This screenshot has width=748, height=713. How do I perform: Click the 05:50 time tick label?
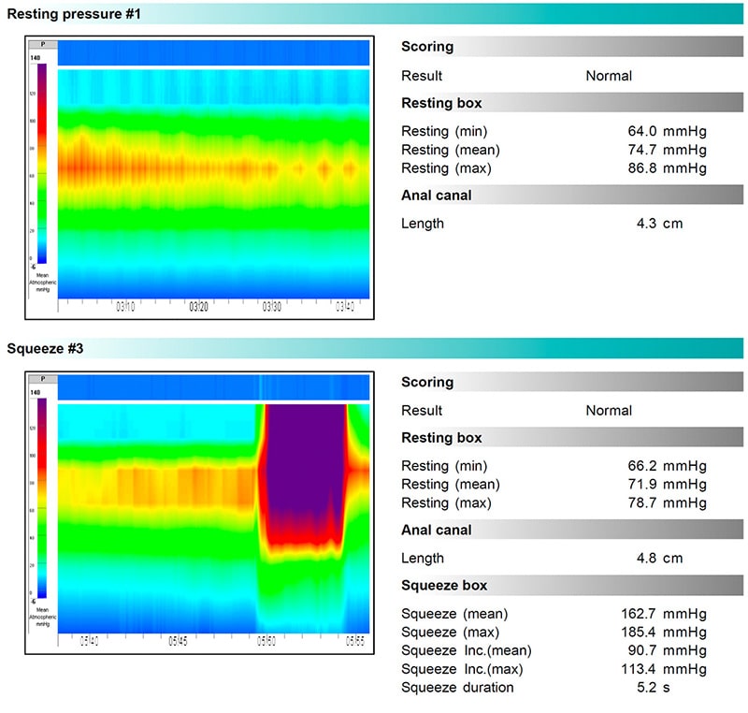(266, 641)
